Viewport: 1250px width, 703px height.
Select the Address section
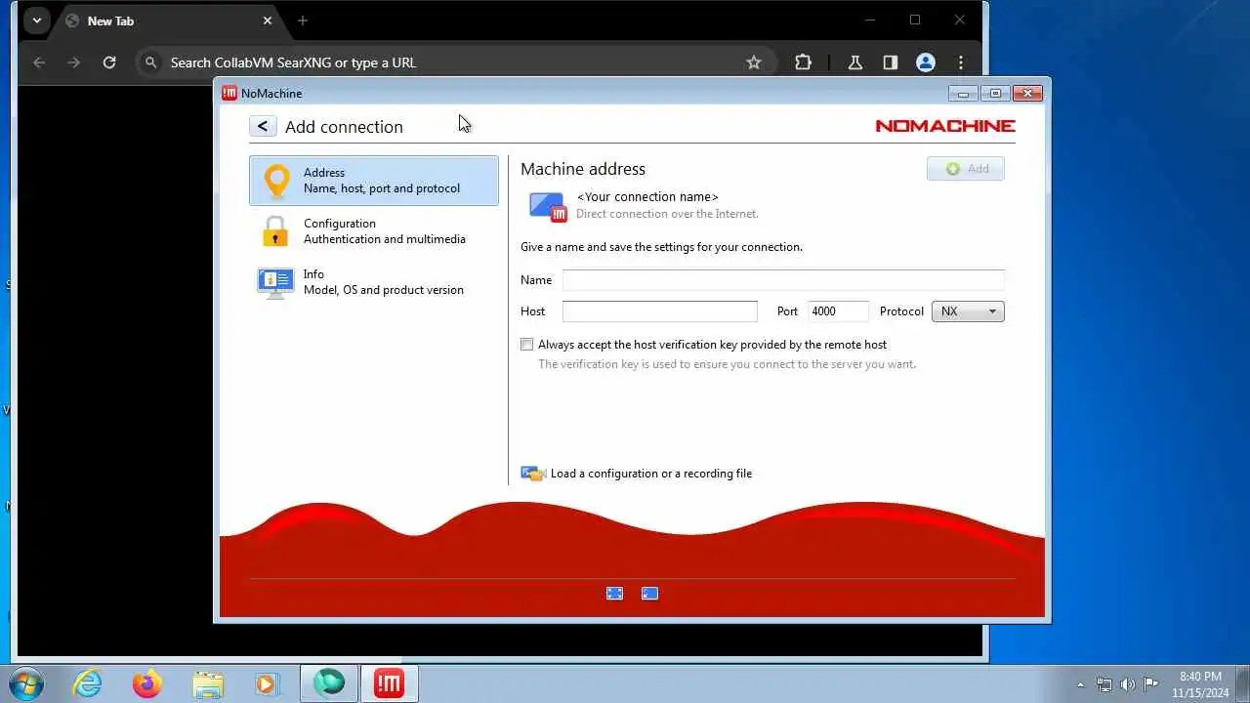point(374,181)
